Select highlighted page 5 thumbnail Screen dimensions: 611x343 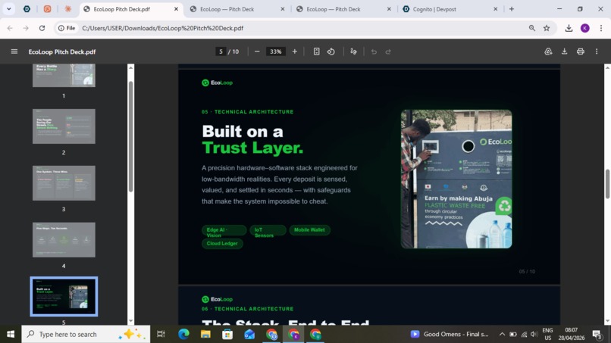64,296
